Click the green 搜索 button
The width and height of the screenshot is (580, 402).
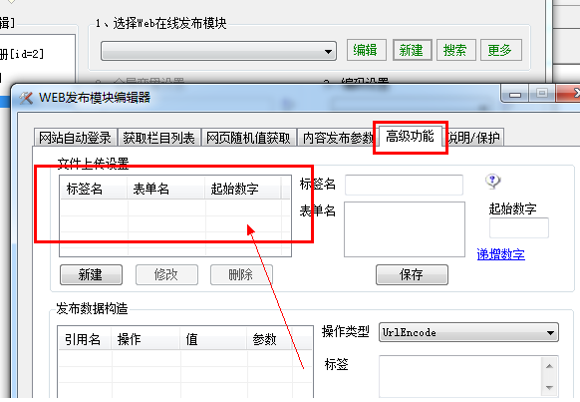(x=456, y=50)
